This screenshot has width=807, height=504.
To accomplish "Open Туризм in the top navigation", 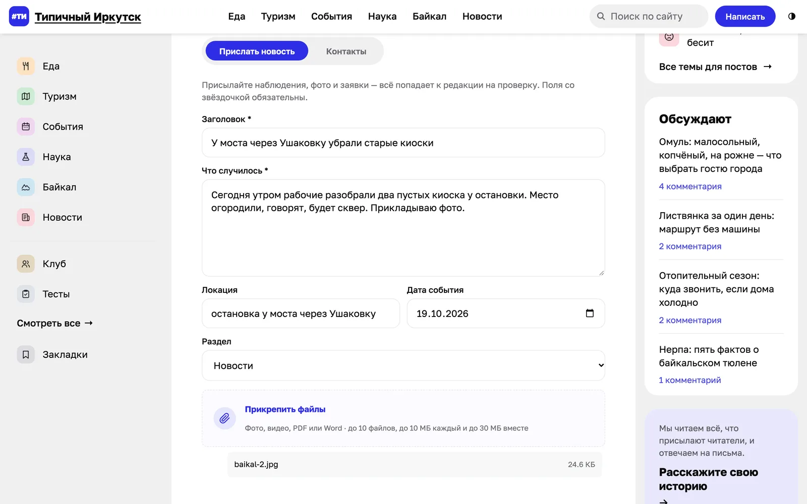I will 278,16.
